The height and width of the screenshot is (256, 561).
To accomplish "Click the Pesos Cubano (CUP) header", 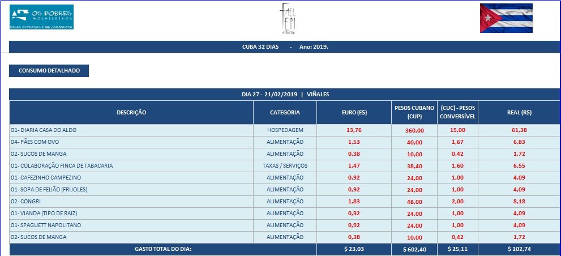I will 413,112.
